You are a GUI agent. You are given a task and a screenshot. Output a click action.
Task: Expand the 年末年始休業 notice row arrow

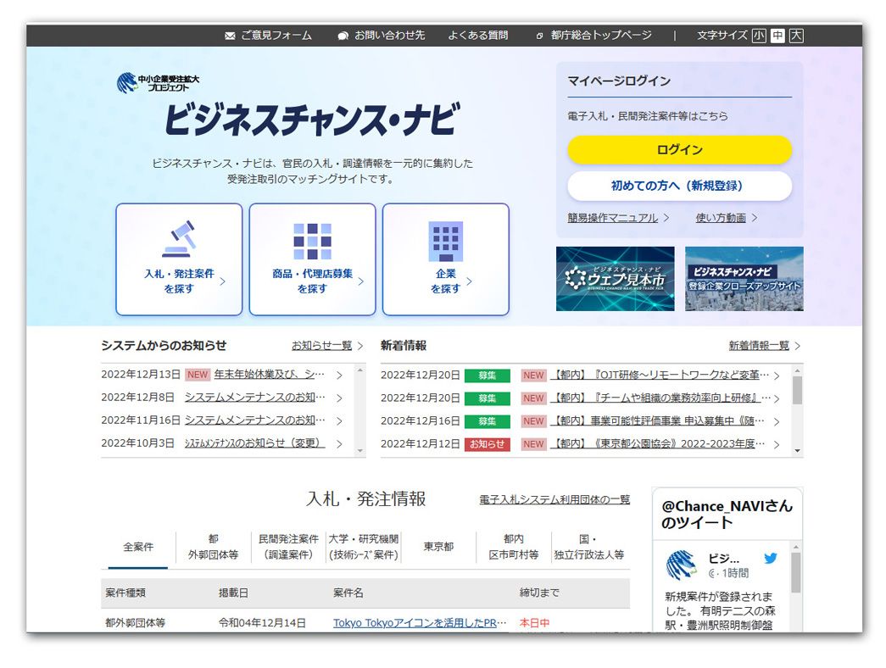coord(339,375)
